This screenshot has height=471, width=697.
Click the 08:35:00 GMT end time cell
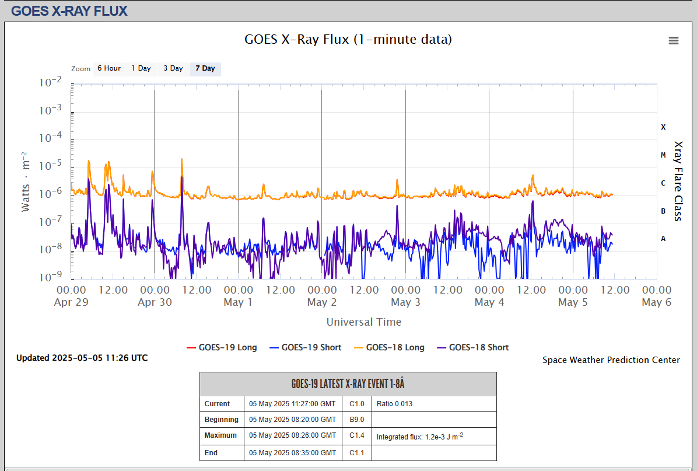tap(292, 453)
